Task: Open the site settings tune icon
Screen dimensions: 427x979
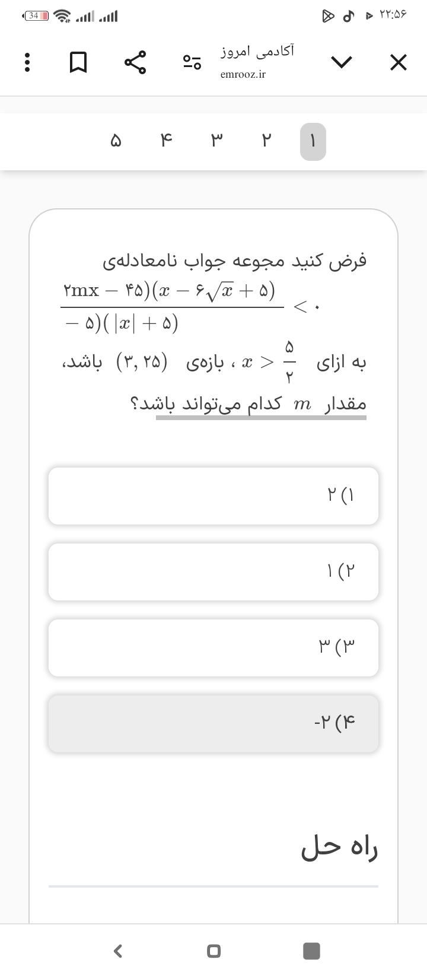Action: [x=192, y=62]
